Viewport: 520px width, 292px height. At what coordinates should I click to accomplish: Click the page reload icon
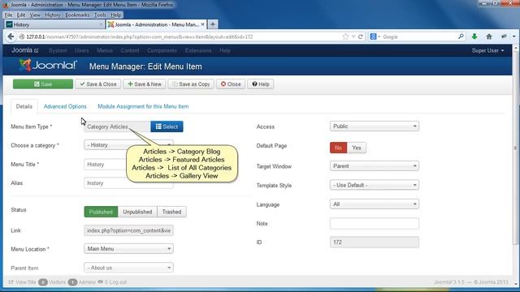pyautogui.click(x=361, y=36)
